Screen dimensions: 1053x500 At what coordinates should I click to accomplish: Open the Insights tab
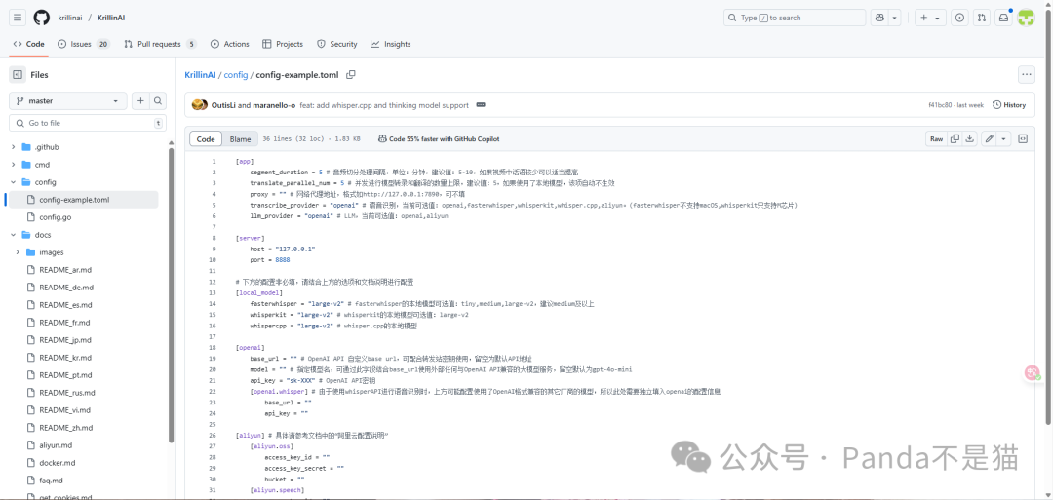pos(391,44)
